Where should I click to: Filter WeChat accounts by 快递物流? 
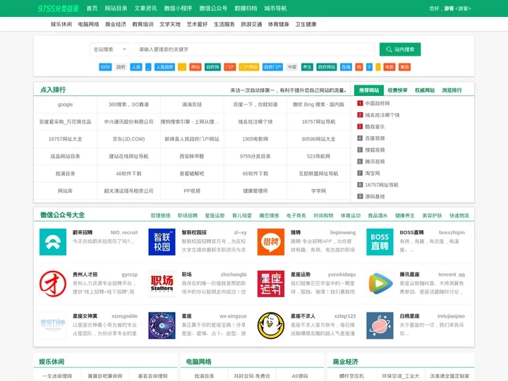pyautogui.click(x=459, y=215)
